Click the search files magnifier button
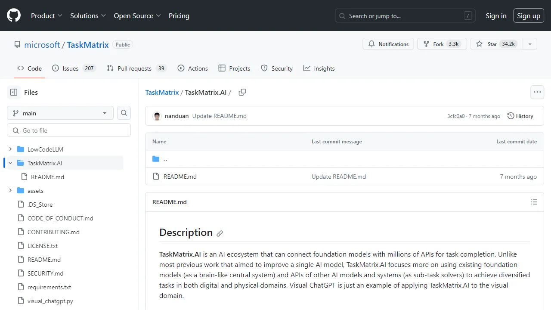The width and height of the screenshot is (551, 310). click(x=124, y=113)
